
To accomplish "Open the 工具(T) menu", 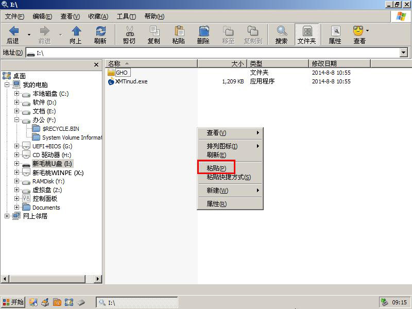I will (x=126, y=16).
